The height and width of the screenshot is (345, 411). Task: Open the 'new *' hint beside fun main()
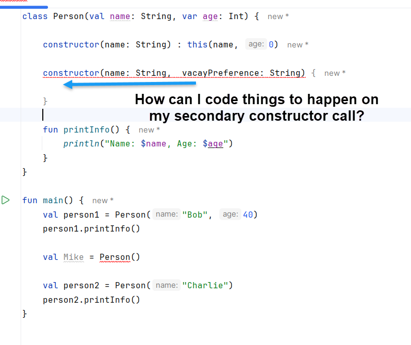tap(103, 201)
